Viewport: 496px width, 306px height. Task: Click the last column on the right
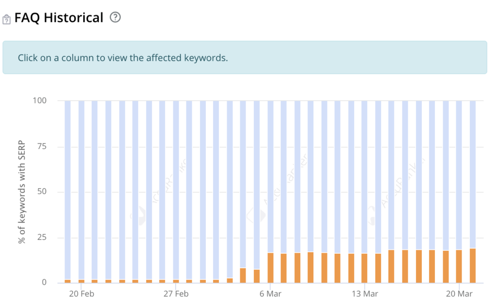(473, 192)
